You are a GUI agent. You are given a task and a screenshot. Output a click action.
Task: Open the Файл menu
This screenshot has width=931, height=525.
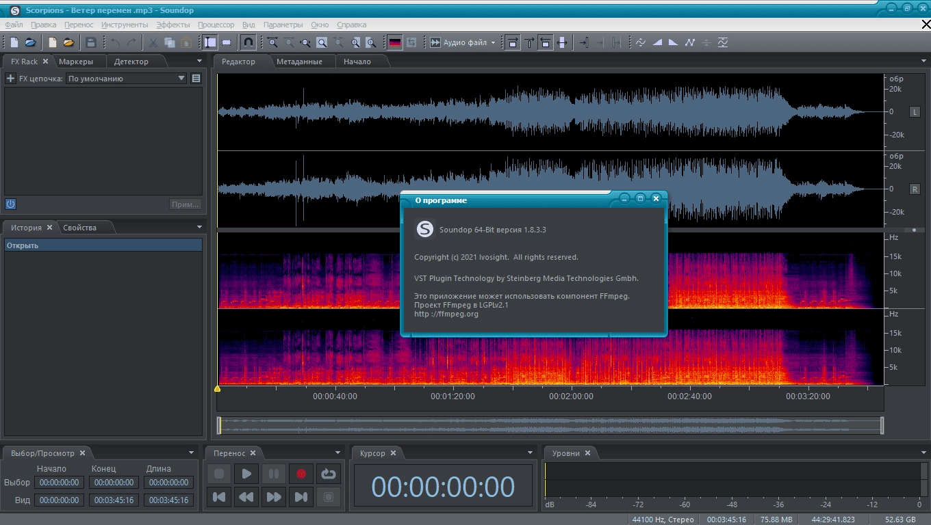pos(14,25)
